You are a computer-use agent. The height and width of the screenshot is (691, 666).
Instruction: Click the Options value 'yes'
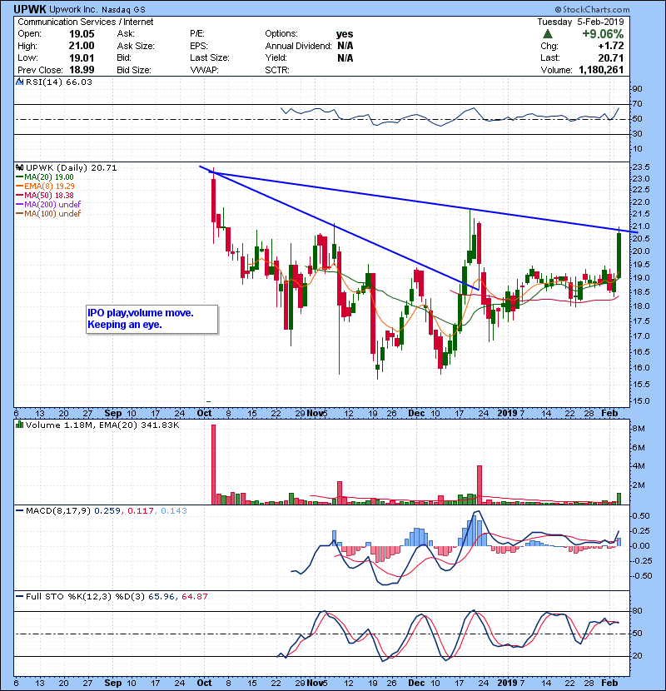[345, 34]
